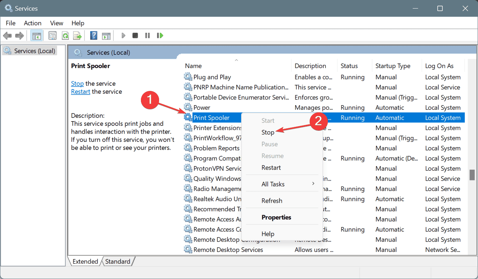
Task: Open the blue Help toolbar icon
Action: [94, 36]
